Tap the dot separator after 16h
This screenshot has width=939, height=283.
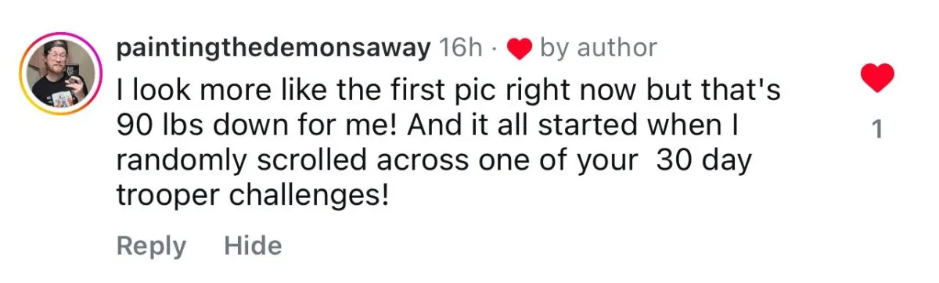(495, 49)
